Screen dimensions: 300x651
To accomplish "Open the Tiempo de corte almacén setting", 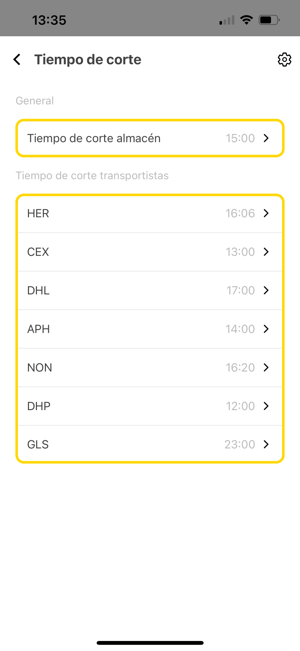I will pos(94,138).
